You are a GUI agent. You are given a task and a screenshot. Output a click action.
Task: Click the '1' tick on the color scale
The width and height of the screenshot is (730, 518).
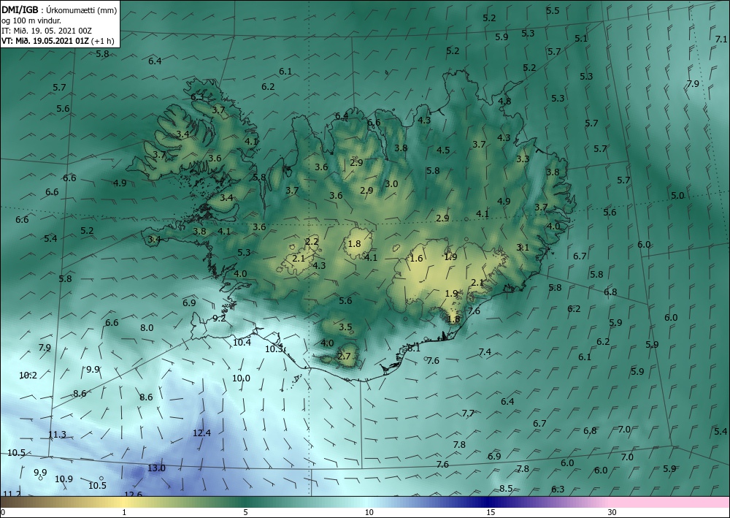click(124, 512)
